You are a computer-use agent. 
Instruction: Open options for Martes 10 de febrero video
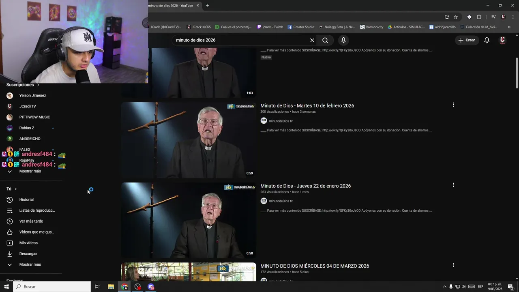(453, 105)
